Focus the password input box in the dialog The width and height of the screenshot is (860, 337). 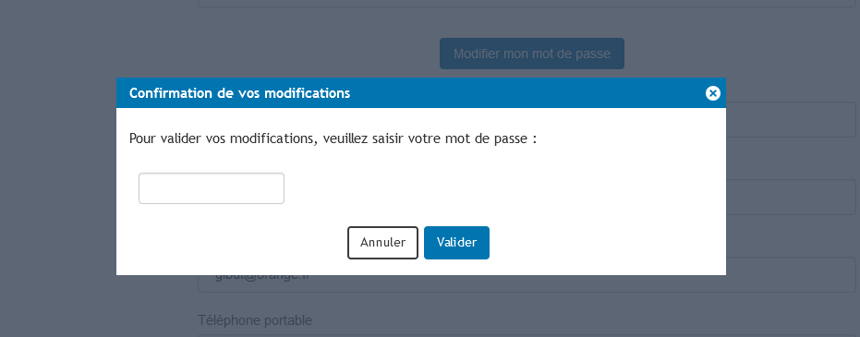(212, 188)
